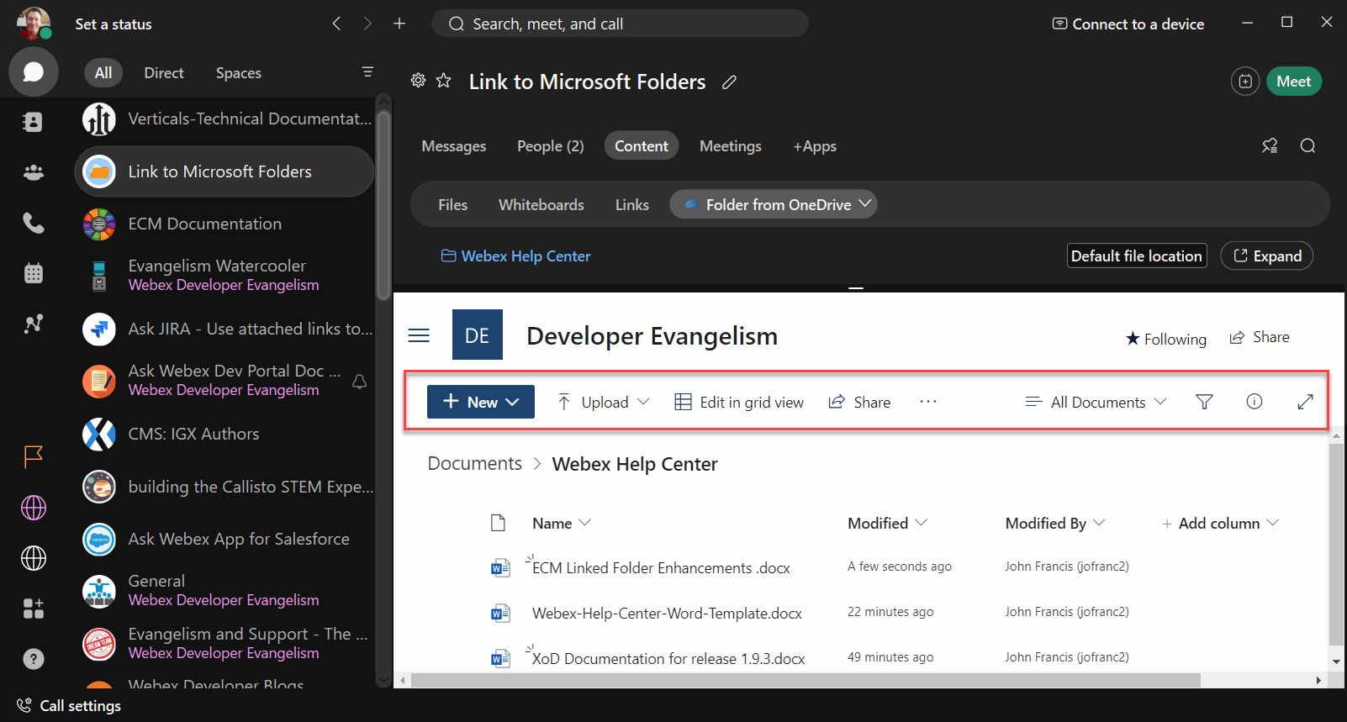
Task: Select the Files content filter
Action: click(452, 204)
